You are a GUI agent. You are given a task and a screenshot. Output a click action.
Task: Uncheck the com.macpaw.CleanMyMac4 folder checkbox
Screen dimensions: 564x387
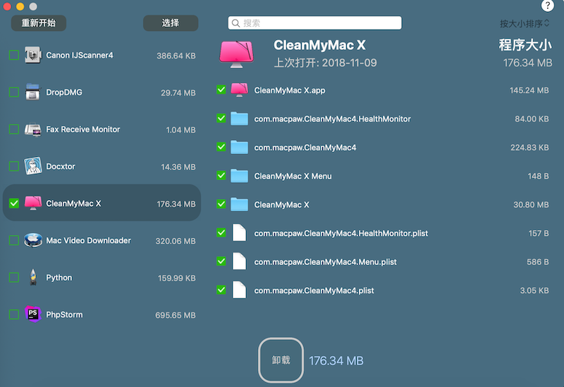[221, 147]
